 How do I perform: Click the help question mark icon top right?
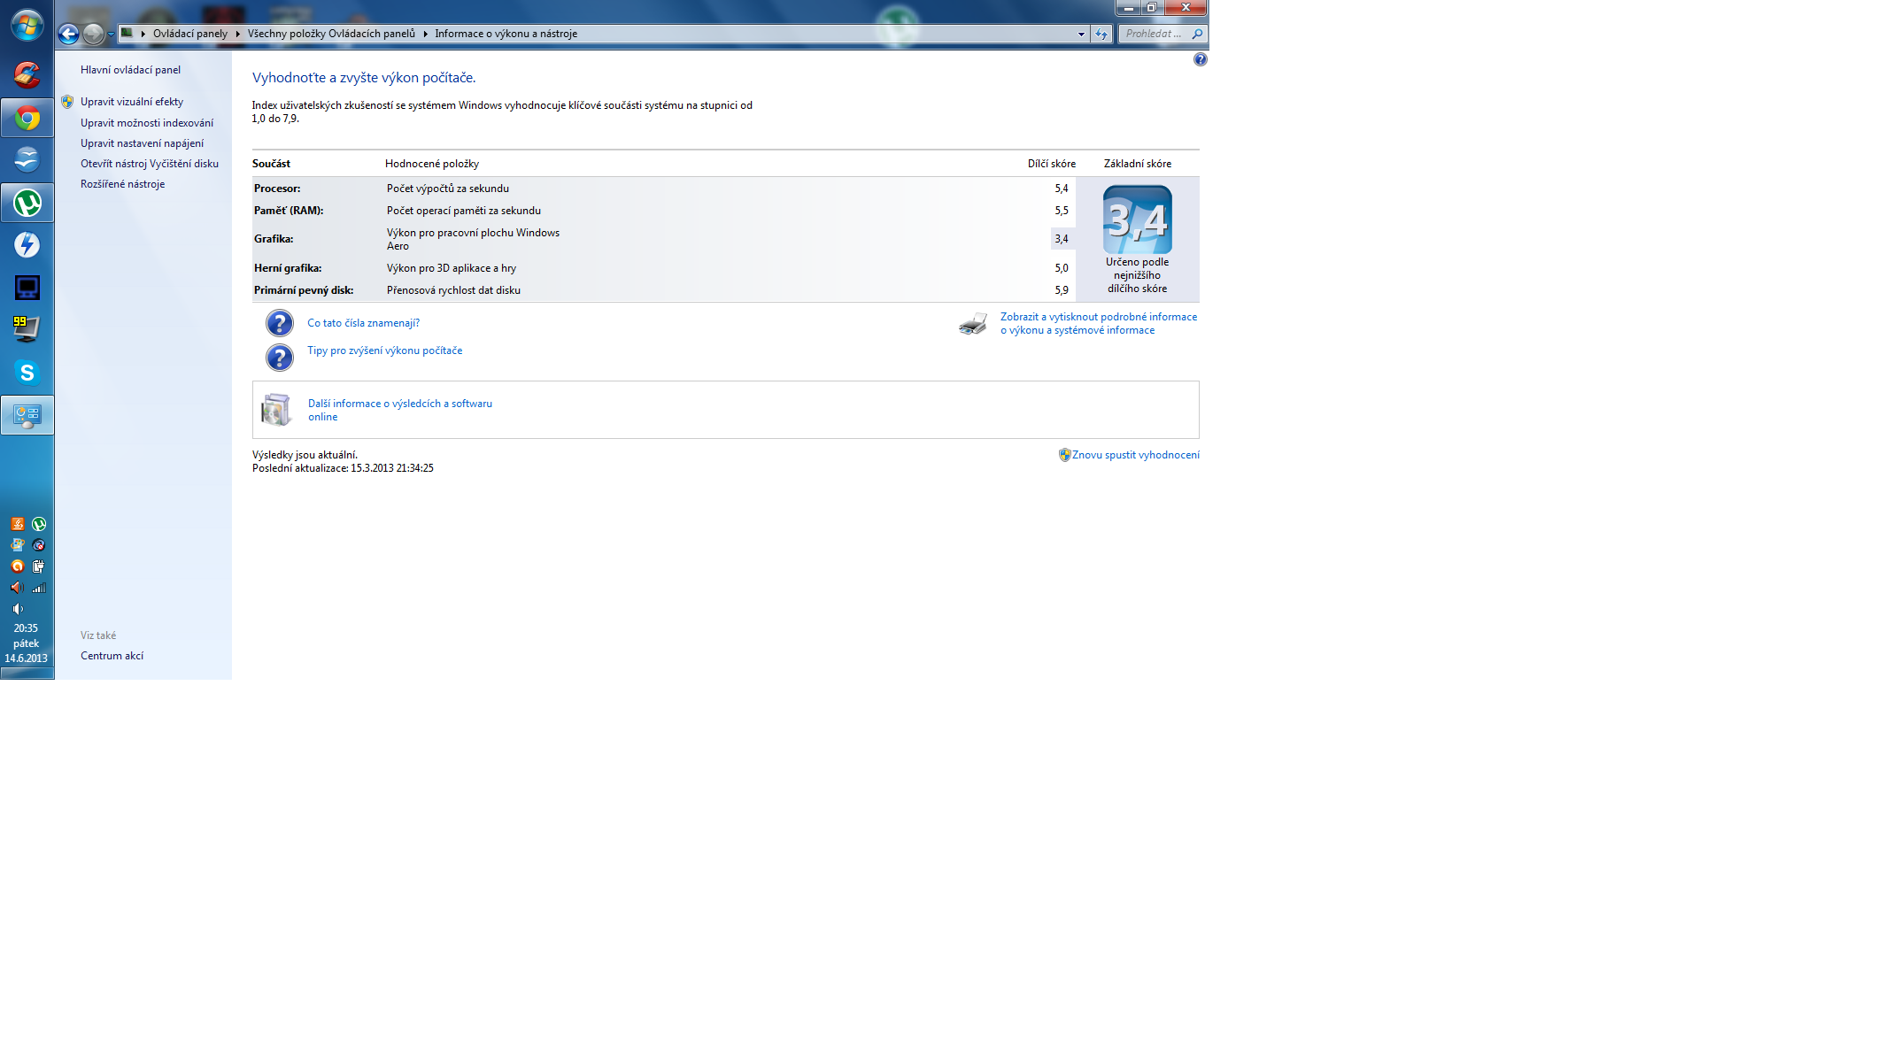coord(1200,59)
